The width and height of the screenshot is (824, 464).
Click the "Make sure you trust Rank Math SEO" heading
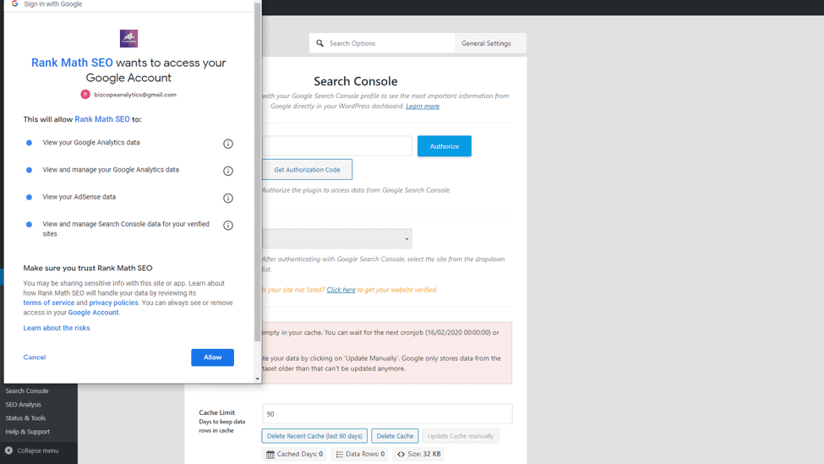(x=88, y=268)
